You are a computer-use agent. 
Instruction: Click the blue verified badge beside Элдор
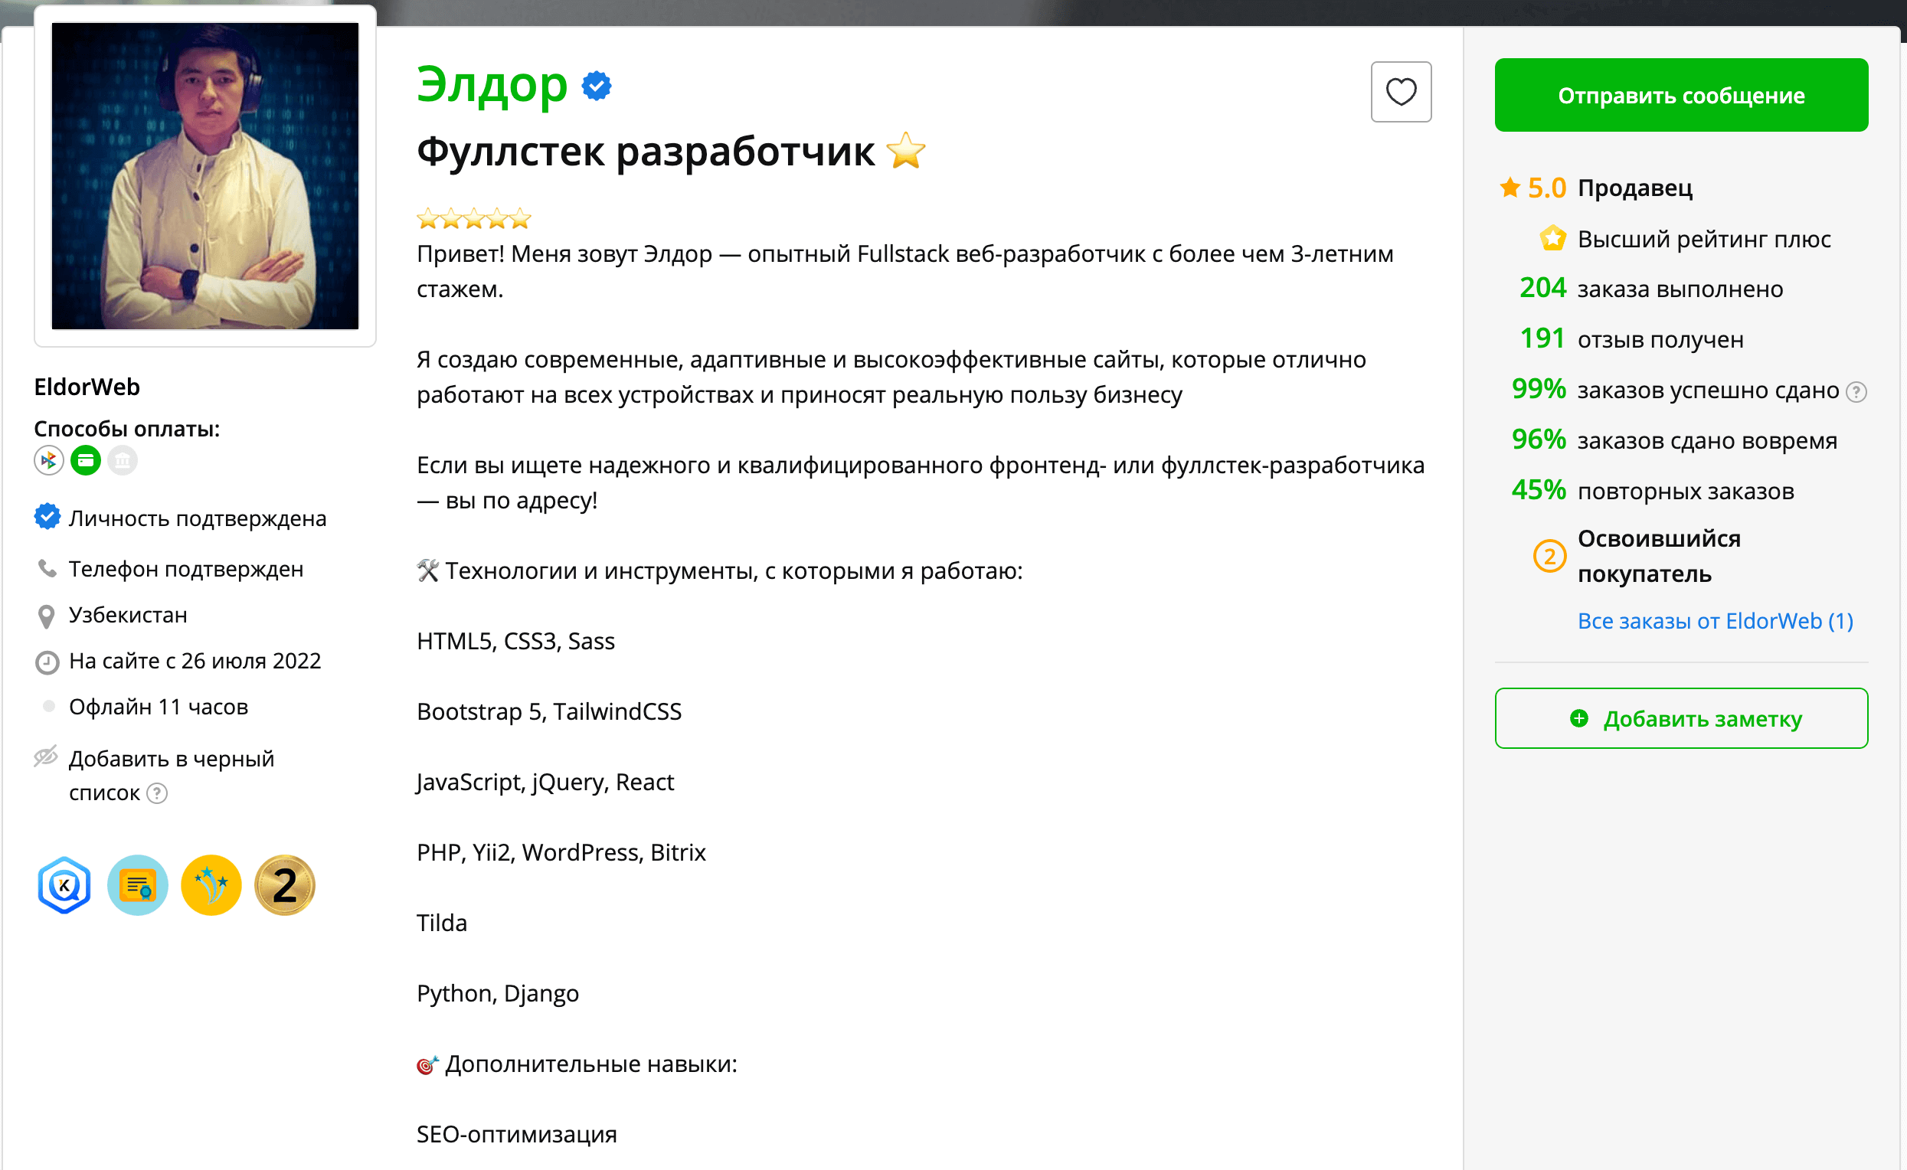(x=596, y=86)
